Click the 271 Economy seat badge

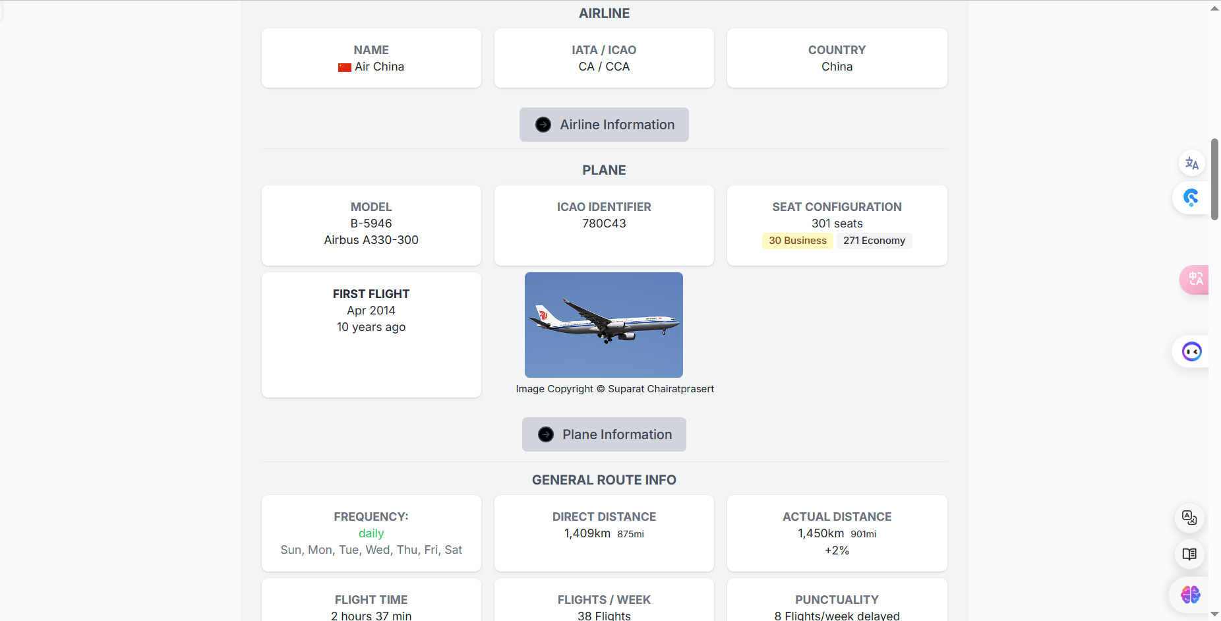pyautogui.click(x=874, y=241)
